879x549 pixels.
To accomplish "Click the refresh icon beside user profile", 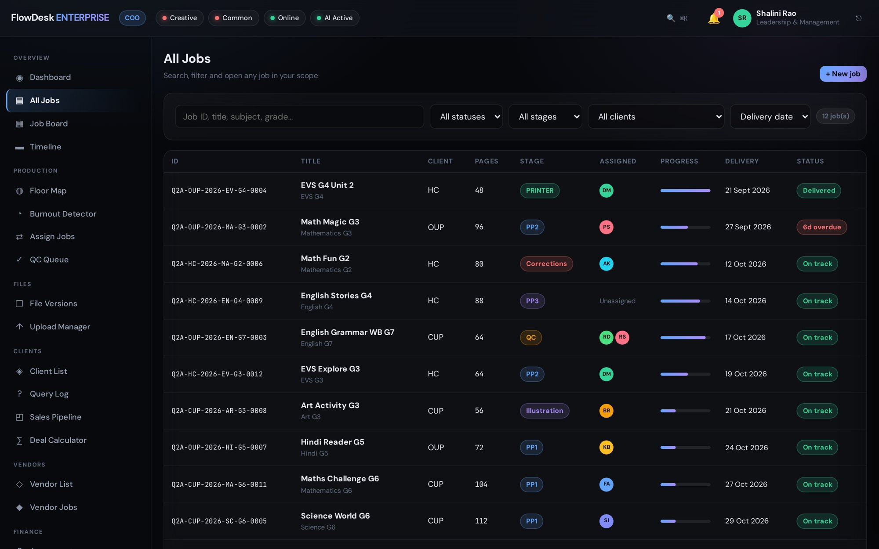I will coord(858,18).
